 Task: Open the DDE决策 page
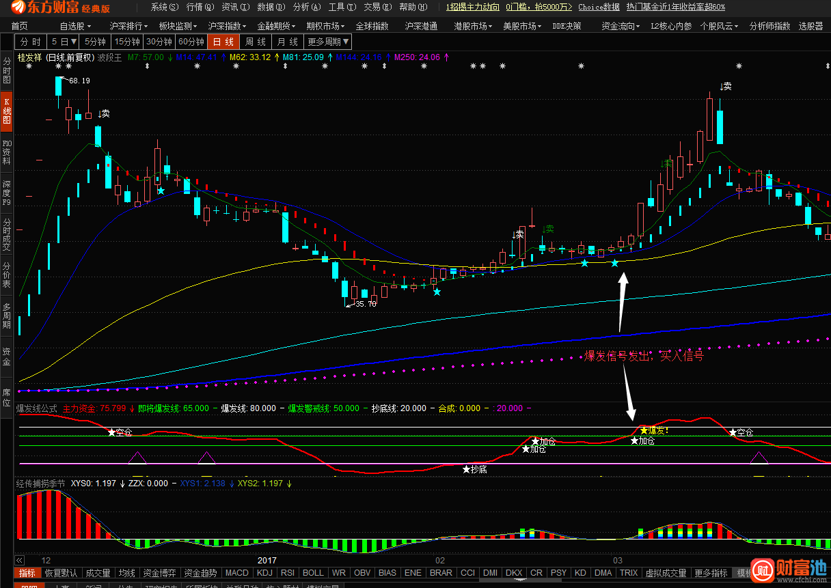click(567, 26)
